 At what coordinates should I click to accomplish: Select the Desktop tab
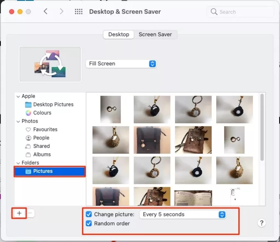coord(118,34)
